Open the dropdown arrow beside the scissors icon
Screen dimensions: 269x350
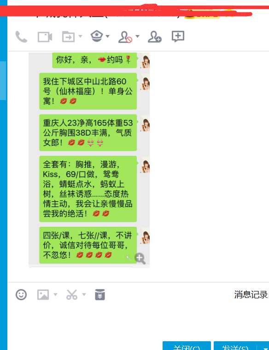tap(84, 294)
